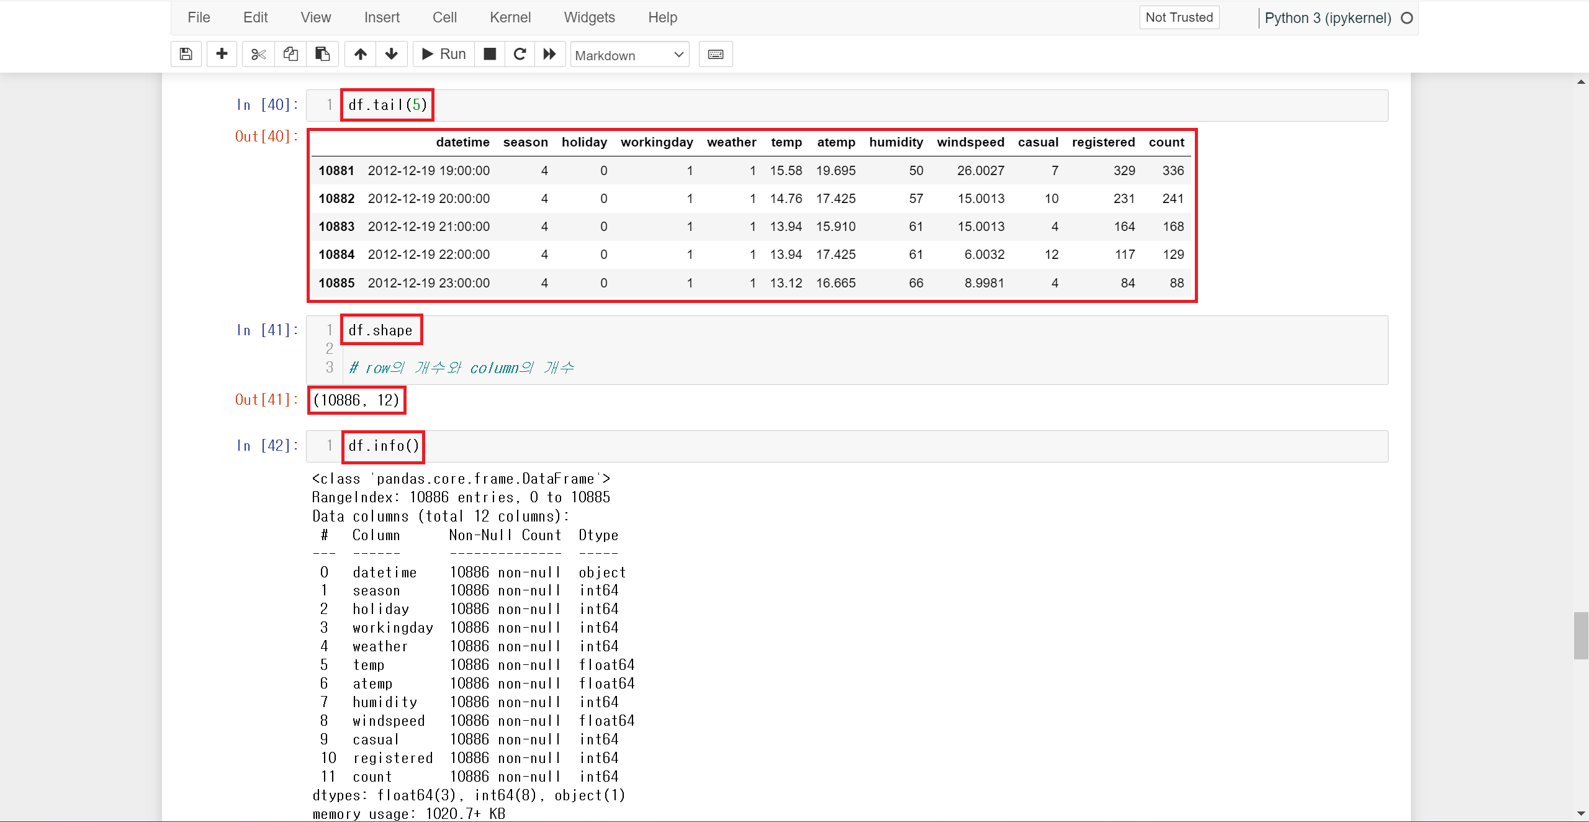Open the cell type dropdown showing Markdown
Image resolution: width=1589 pixels, height=822 pixels.
pos(629,55)
